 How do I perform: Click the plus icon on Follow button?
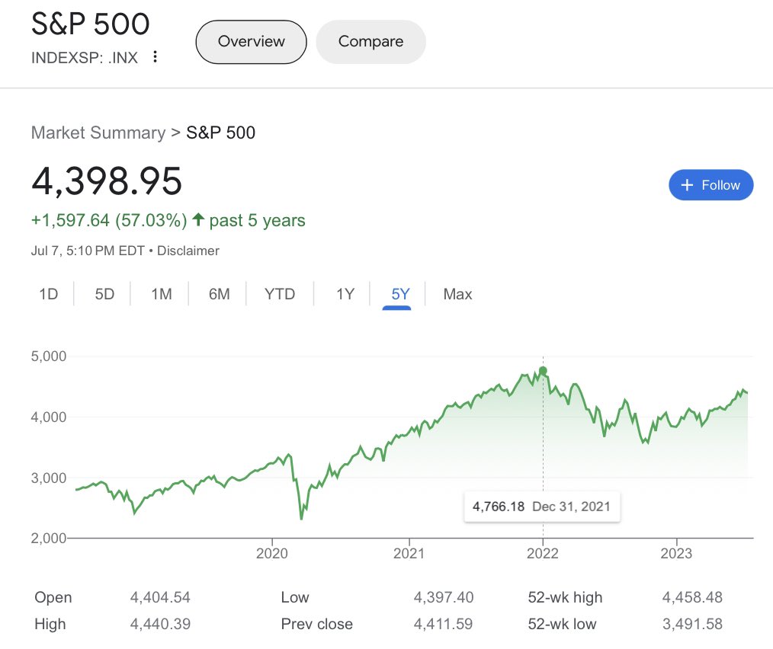(x=687, y=185)
